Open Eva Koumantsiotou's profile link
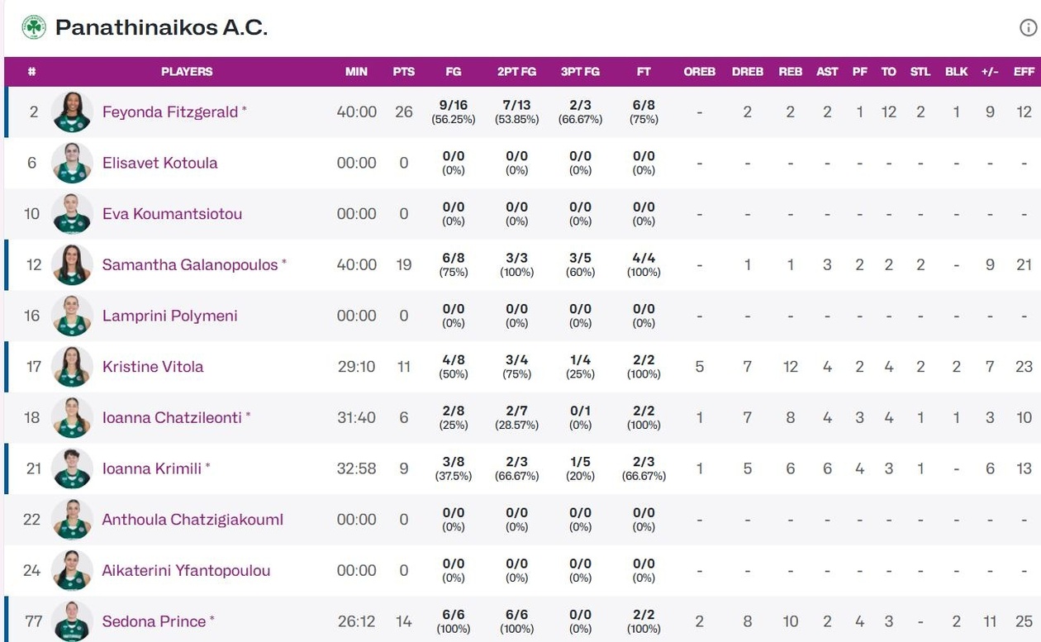Viewport: 1041px width, 642px height. 172,214
